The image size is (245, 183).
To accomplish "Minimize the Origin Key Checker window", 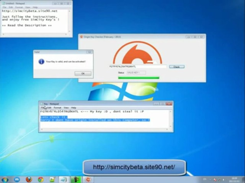I will point(189,37).
